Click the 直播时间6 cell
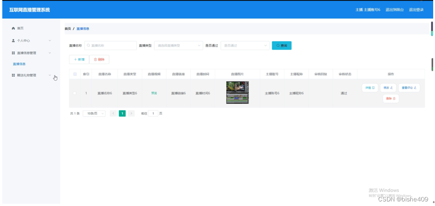The width and height of the screenshot is (435, 206). click(202, 93)
